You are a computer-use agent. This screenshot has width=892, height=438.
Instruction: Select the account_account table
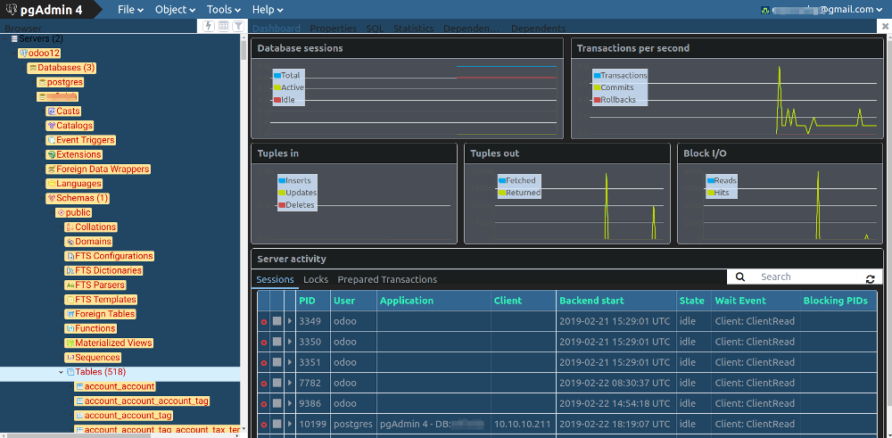(x=115, y=386)
